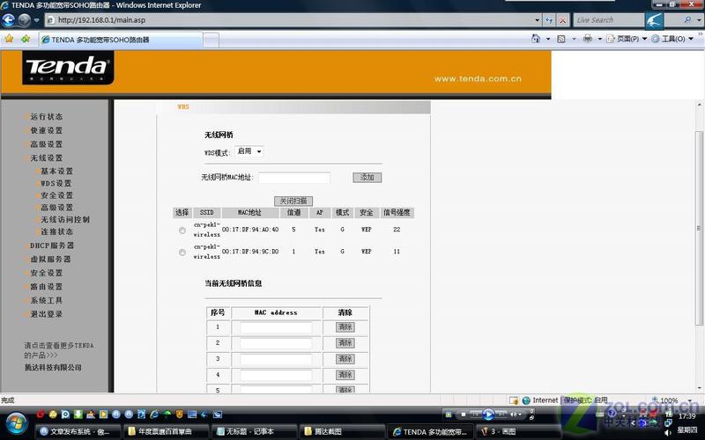Open 快速设置 in the sidebar

[47, 130]
